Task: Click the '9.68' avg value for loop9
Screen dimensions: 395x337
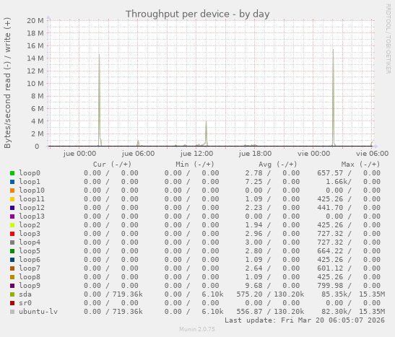Action: 253,286
